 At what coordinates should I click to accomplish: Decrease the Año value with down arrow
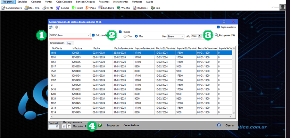[199, 37]
